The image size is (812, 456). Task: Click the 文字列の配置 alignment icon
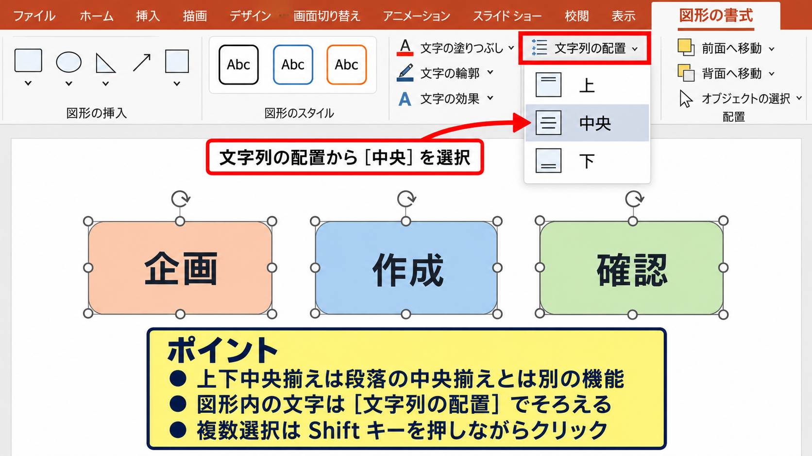(x=540, y=48)
